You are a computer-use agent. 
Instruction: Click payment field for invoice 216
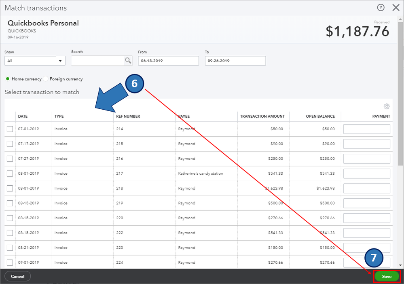pos(367,159)
